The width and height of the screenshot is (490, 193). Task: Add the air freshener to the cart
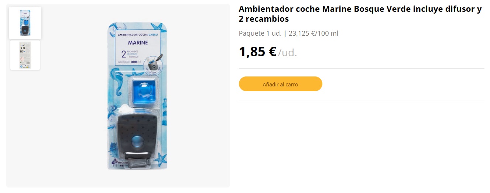[x=280, y=84]
